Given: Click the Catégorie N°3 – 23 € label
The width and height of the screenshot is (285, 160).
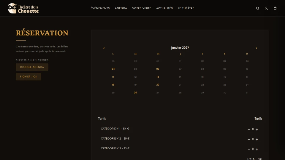Looking at the screenshot, I should coord(115,148).
